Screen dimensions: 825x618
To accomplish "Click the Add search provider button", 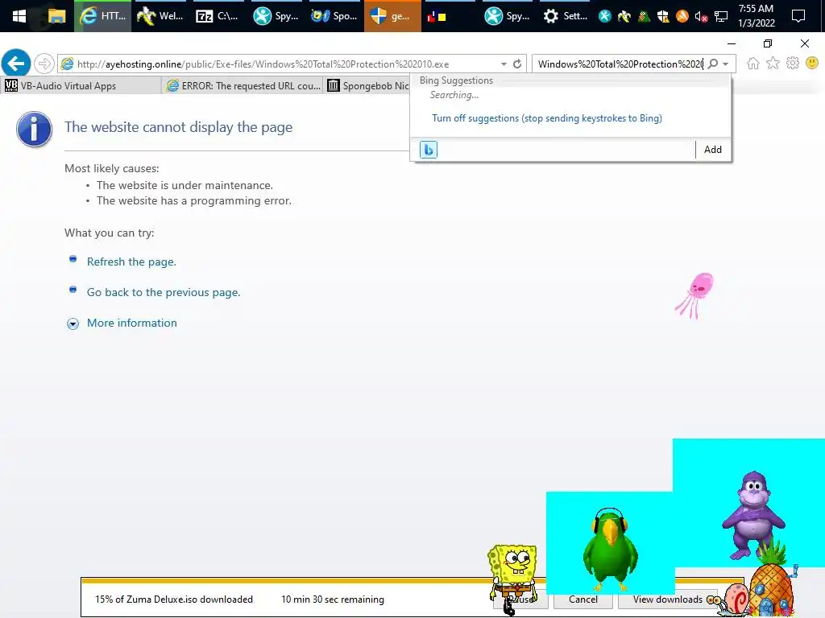I will (712, 150).
